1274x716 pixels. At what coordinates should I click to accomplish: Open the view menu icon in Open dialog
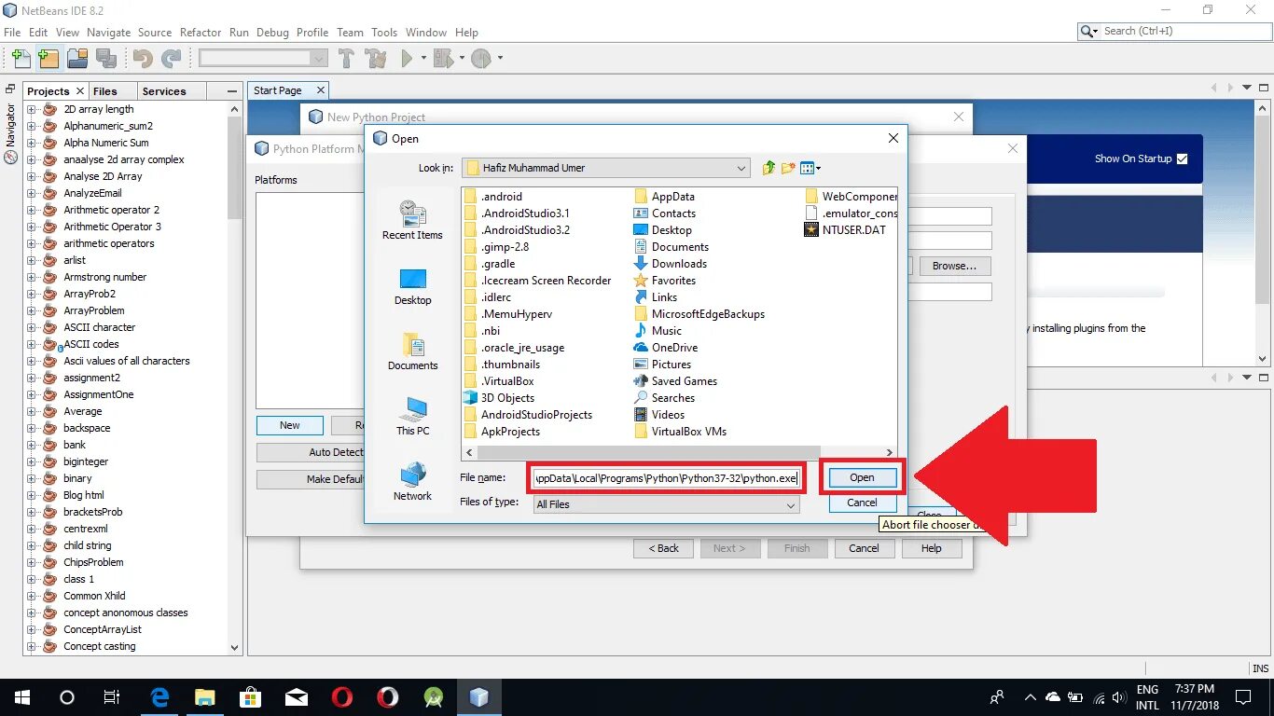[810, 168]
